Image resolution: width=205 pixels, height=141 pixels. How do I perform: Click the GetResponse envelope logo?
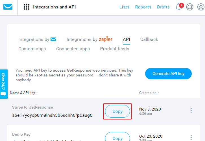point(8,7)
